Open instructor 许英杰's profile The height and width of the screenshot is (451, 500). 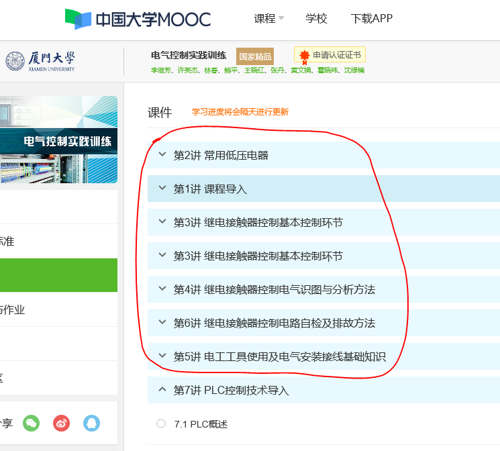coord(187,70)
